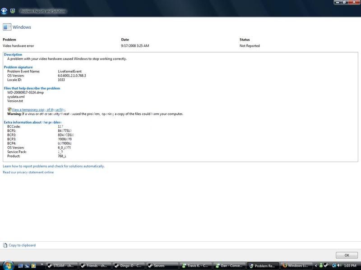Click the Copy to clipboard icon
The height and width of the screenshot is (270, 361).
click(x=5, y=245)
